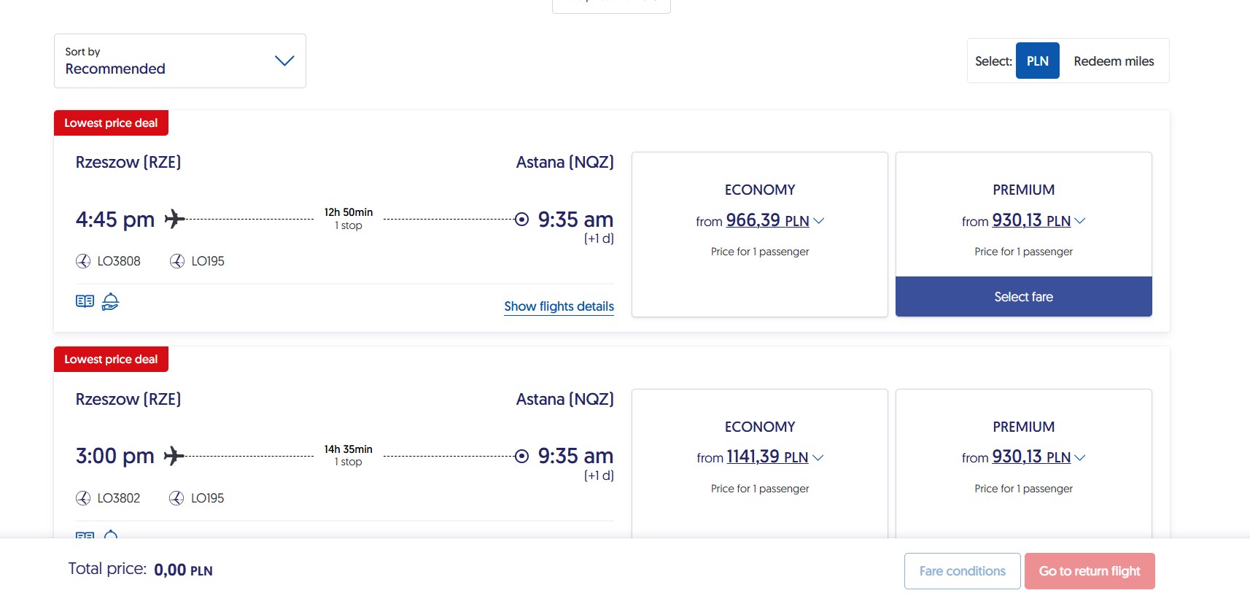The height and width of the screenshot is (601, 1250).
Task: Switch to Redeem miles option
Action: pyautogui.click(x=1114, y=61)
